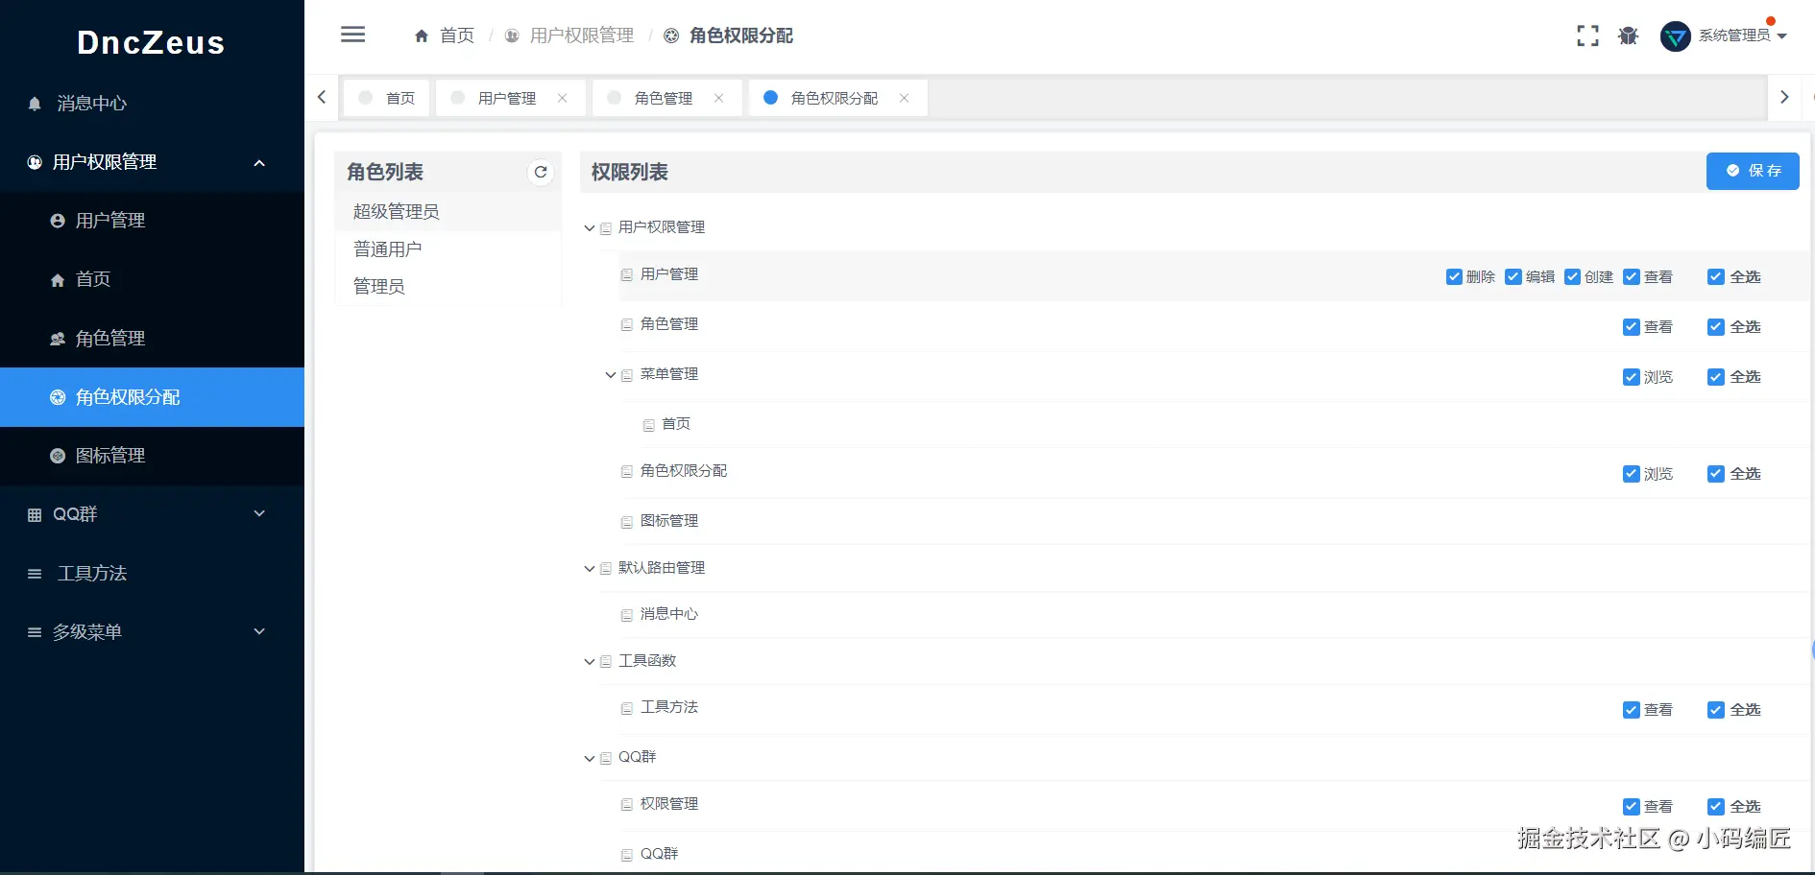Toggle 全选 for 角色权限分配 row
This screenshot has width=1815, height=875.
point(1715,474)
